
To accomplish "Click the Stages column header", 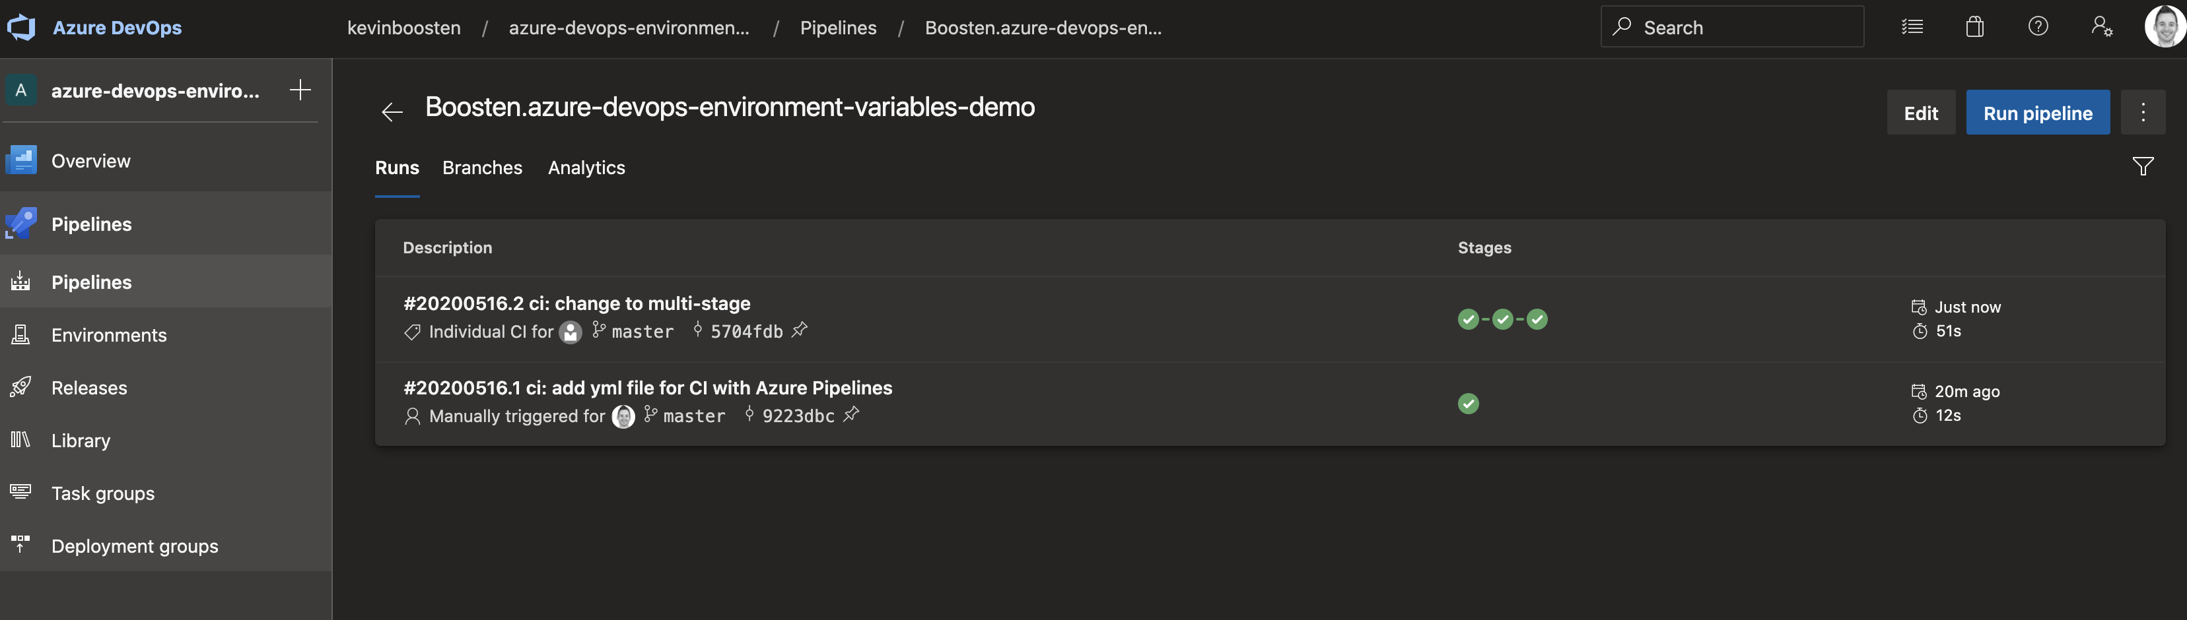I will click(1484, 247).
